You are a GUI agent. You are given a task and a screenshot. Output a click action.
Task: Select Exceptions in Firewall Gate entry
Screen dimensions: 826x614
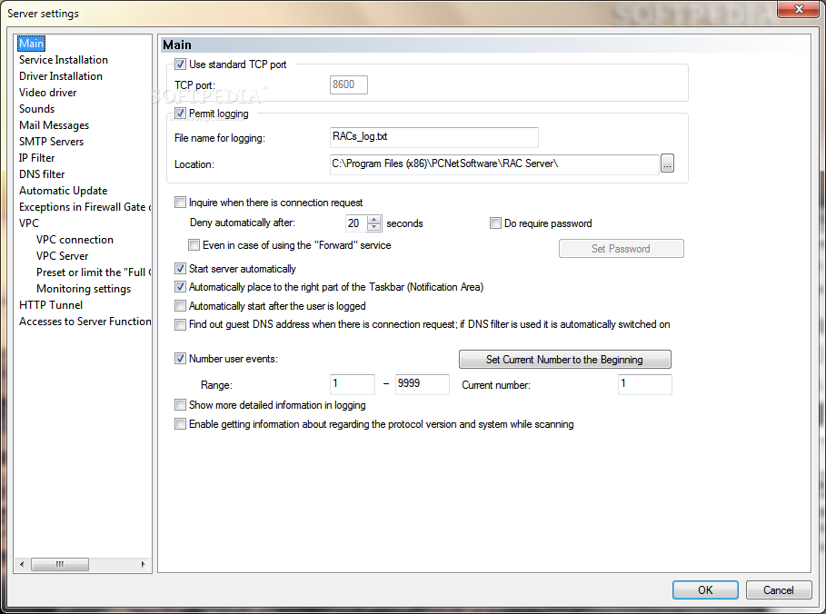(x=85, y=207)
